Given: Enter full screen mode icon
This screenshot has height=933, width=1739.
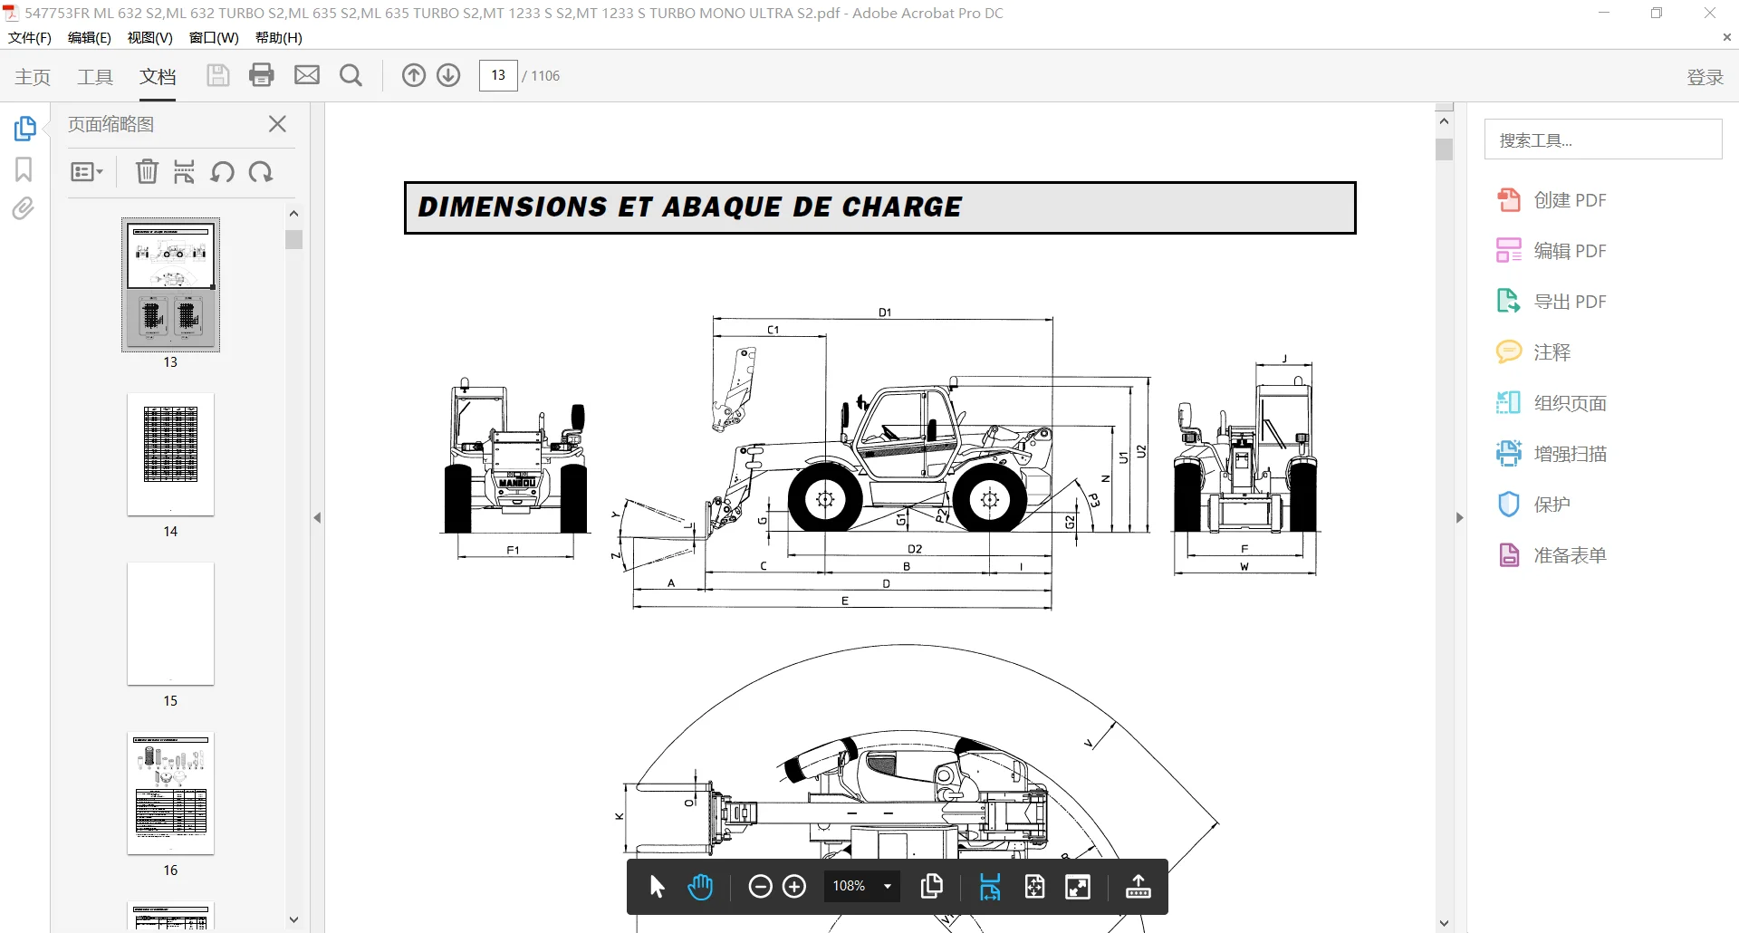Looking at the screenshot, I should coord(1078,887).
